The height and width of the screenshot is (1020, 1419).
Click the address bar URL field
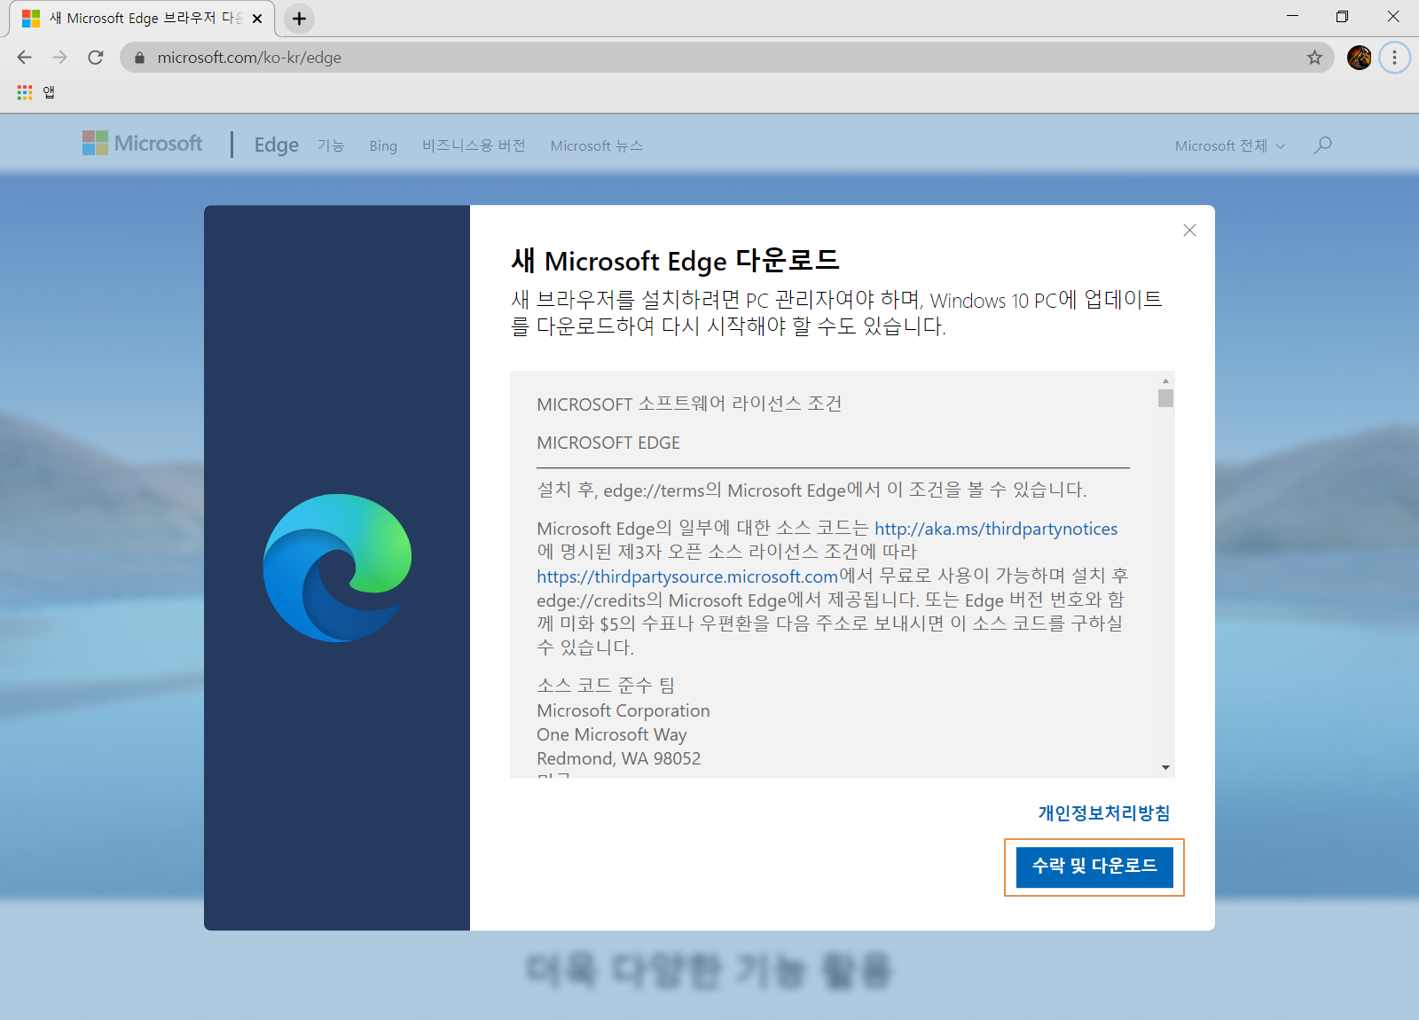click(727, 58)
